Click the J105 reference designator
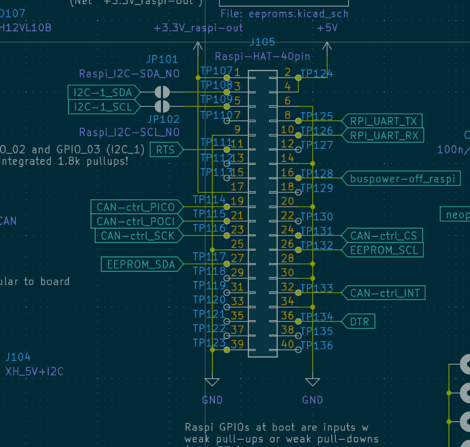 tap(262, 42)
